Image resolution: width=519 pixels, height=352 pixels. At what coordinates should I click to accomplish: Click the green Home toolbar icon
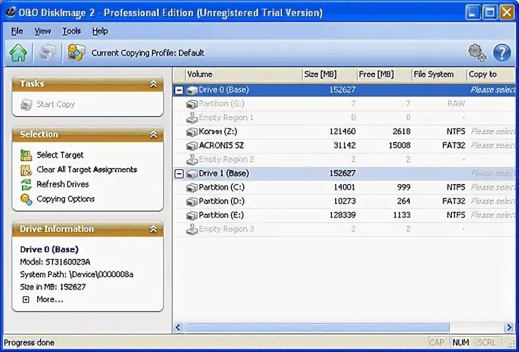18,53
